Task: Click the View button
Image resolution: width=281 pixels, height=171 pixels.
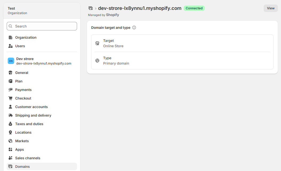Action: pyautogui.click(x=271, y=8)
